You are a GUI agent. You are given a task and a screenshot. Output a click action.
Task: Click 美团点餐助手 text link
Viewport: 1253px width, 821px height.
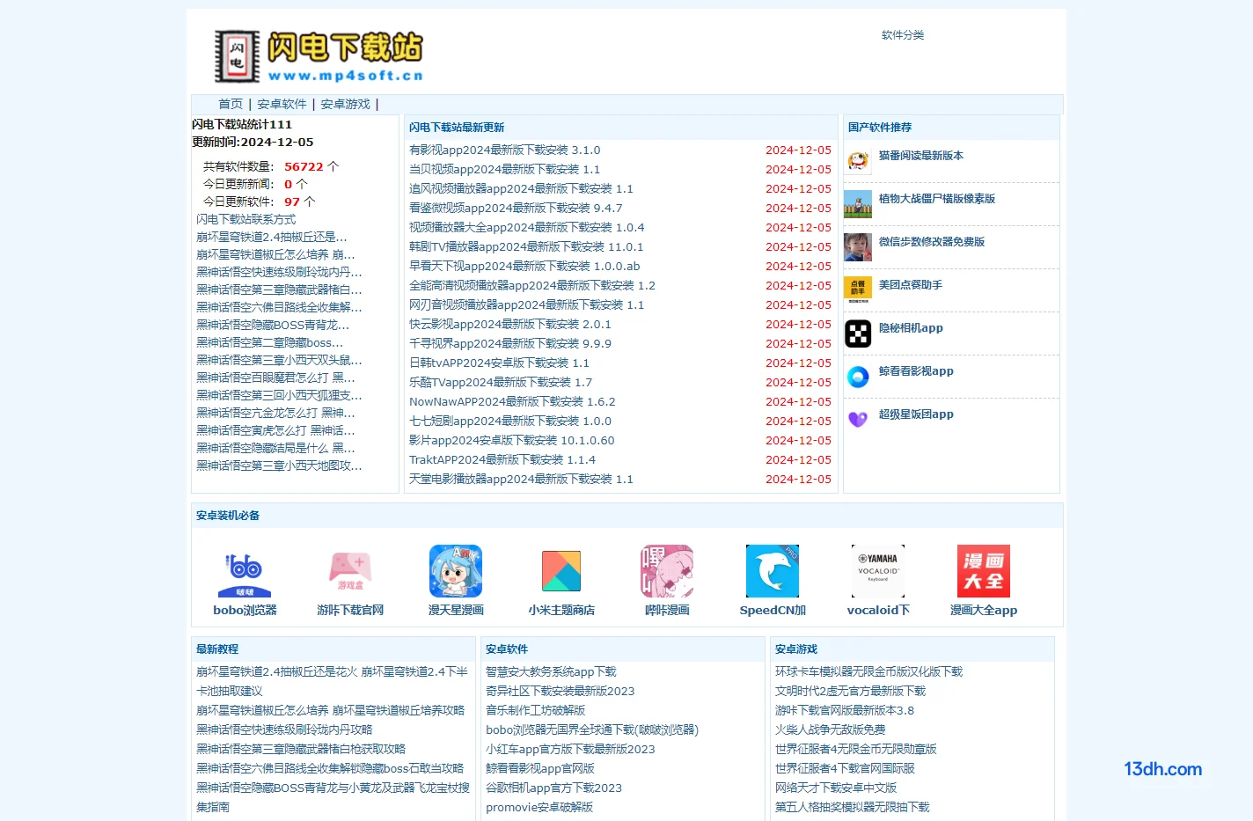911,285
